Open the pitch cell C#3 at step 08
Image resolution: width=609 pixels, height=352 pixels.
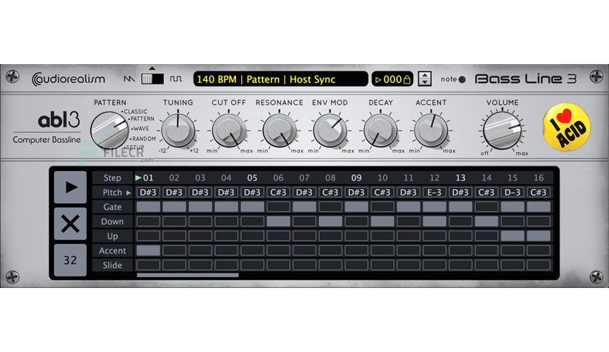tap(330, 192)
